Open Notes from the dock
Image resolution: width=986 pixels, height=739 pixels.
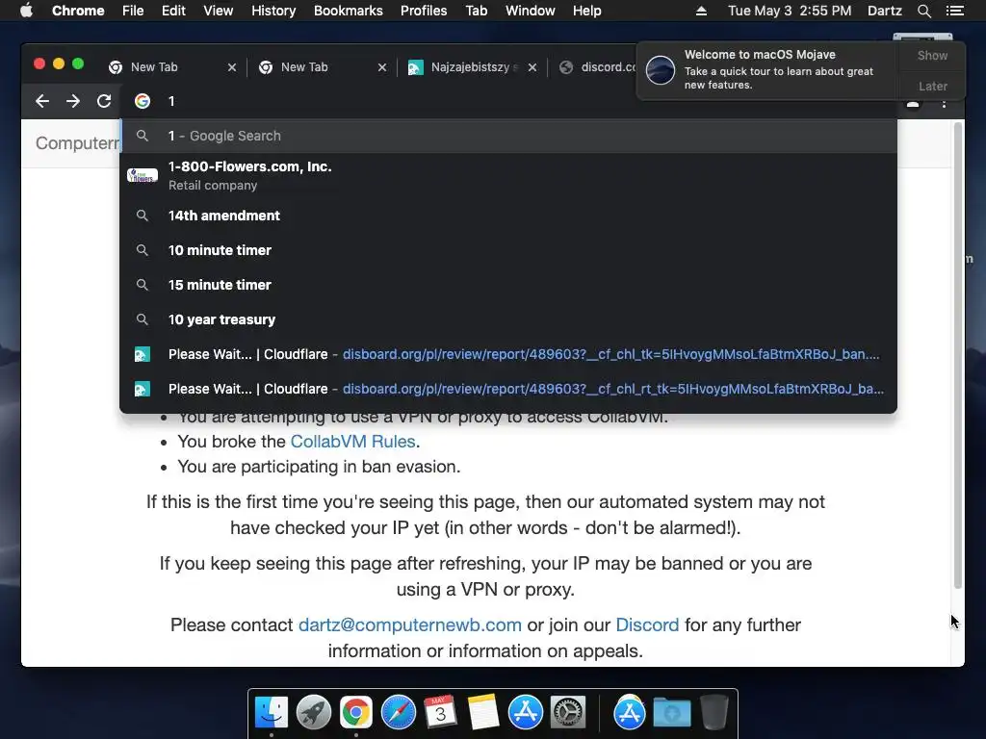[x=483, y=713]
